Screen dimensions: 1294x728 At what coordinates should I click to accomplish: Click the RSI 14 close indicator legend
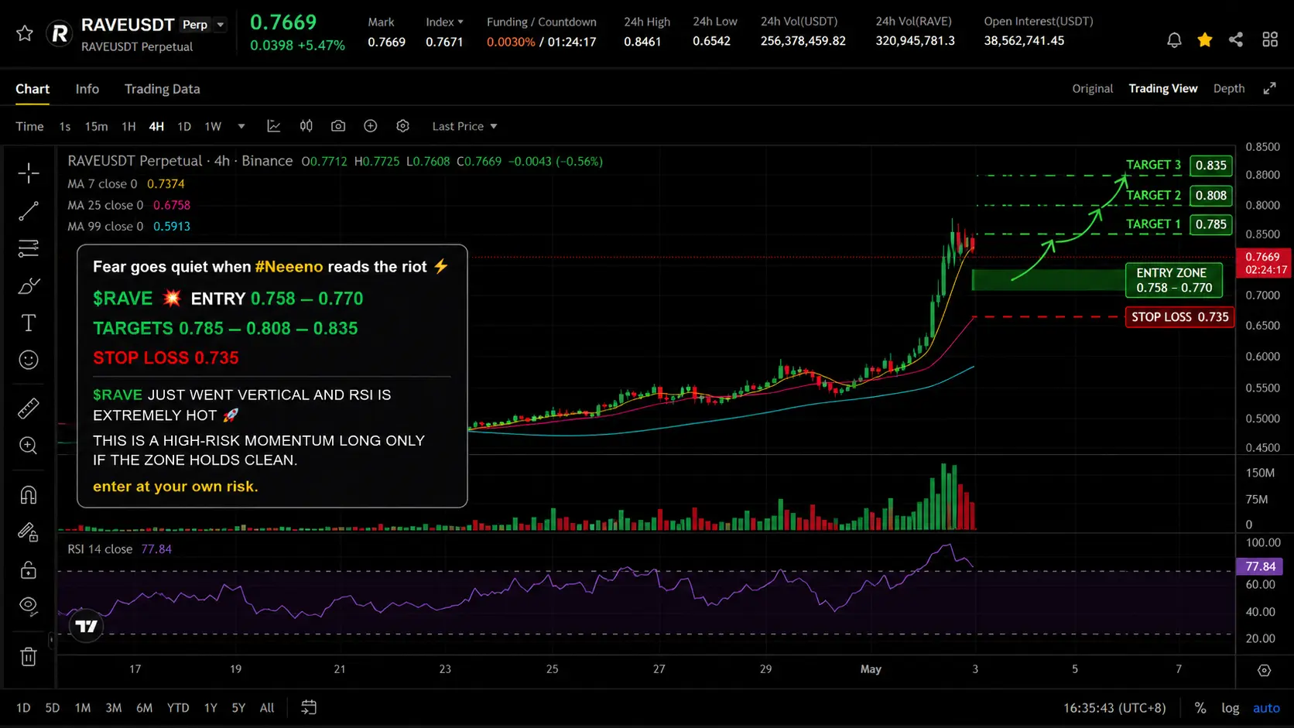(x=120, y=549)
